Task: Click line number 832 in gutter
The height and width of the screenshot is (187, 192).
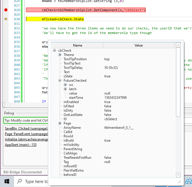Action: (17, 28)
